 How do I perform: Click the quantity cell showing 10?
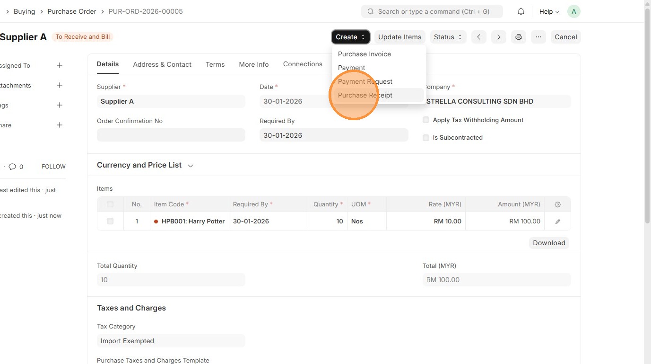[328, 222]
